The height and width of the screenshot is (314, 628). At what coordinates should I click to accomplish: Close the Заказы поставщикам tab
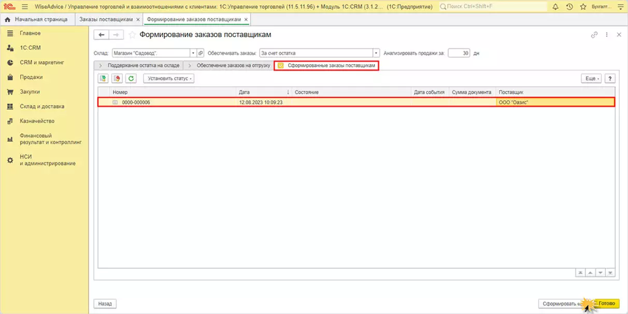[138, 19]
